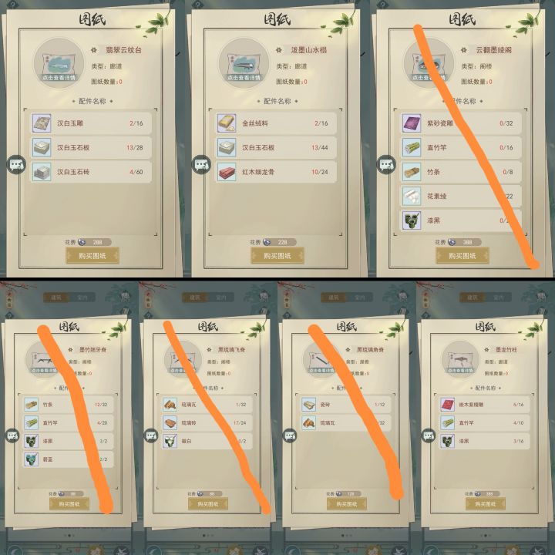Switch to 建筑 tab above 墨龙竹柱 panel
The image size is (555, 555).
(x=473, y=298)
